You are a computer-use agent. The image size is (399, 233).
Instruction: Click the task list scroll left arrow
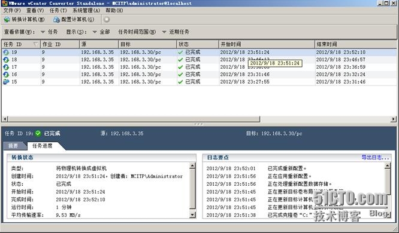pyautogui.click(x=5, y=119)
